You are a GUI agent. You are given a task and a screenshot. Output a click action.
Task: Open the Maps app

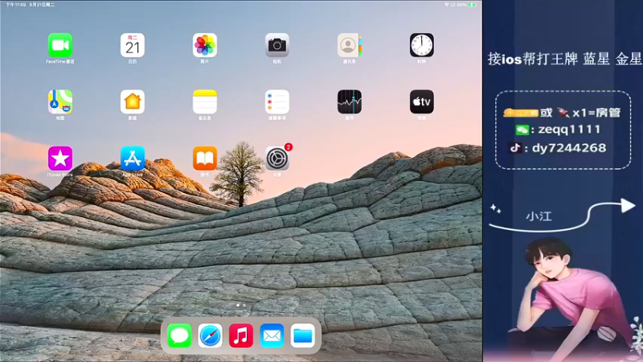pos(60,102)
